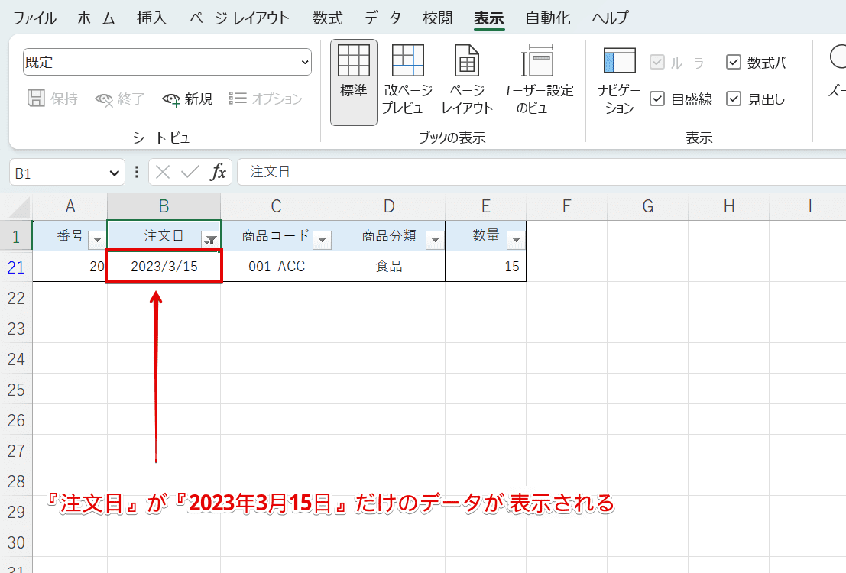
Task: Select the cell containing 食品
Action: (389, 266)
